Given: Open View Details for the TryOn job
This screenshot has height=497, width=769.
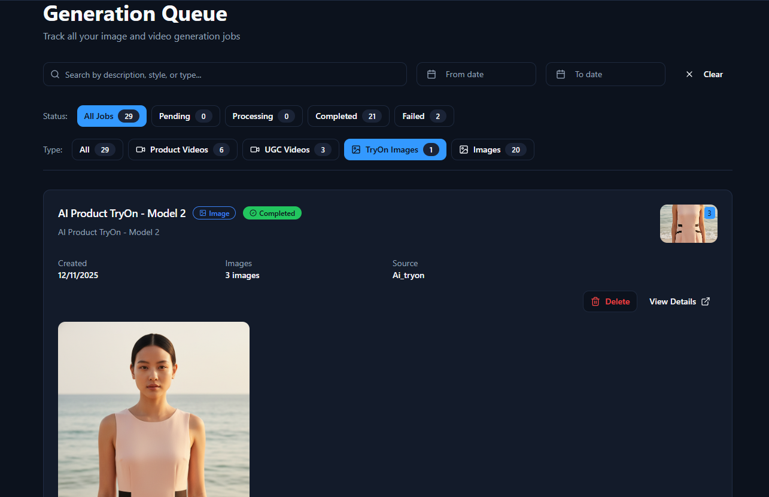Looking at the screenshot, I should 673,301.
